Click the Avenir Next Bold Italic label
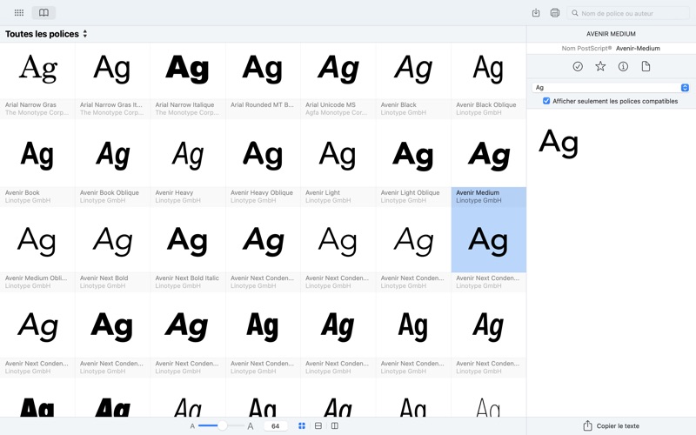This screenshot has height=435, width=696. [x=187, y=278]
